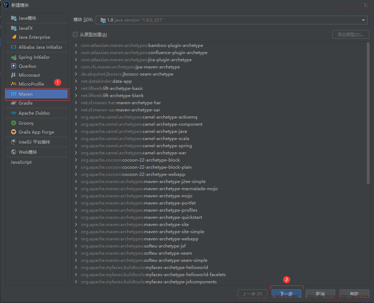Click the Alibaba Java Initializr icon
Screen dimensions: 374x303
pos(14,47)
